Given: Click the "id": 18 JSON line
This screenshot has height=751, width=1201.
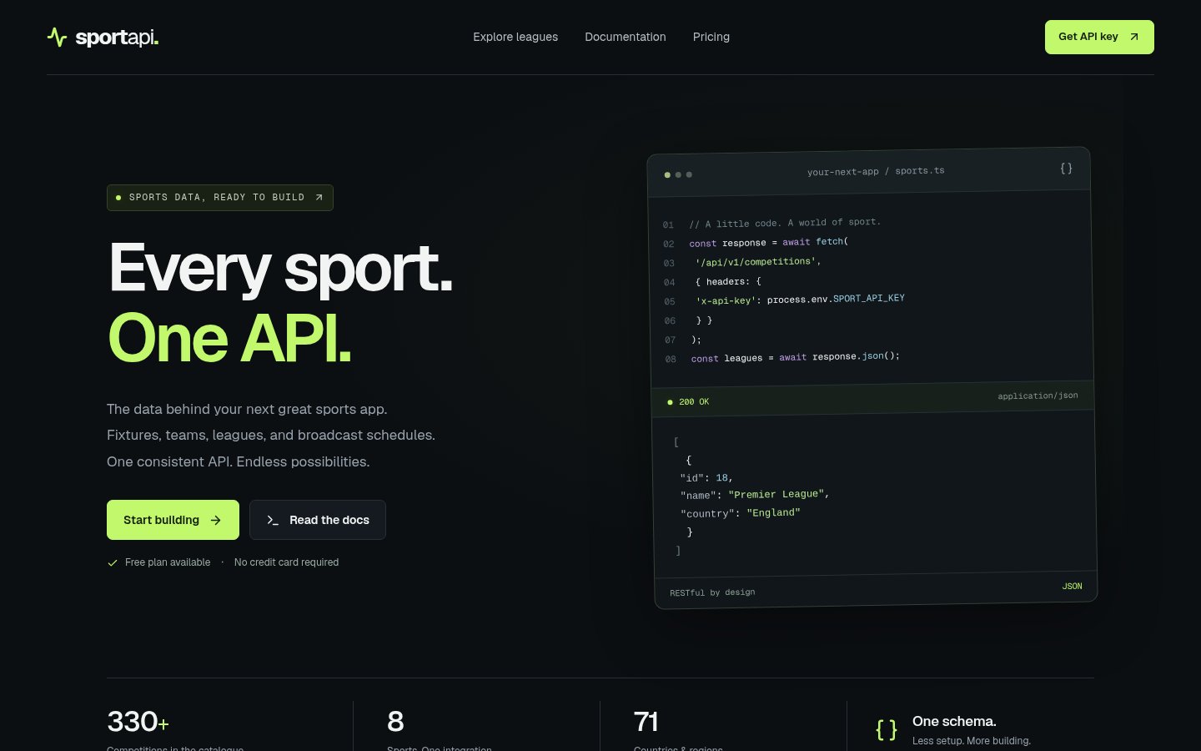Looking at the screenshot, I should point(706,477).
